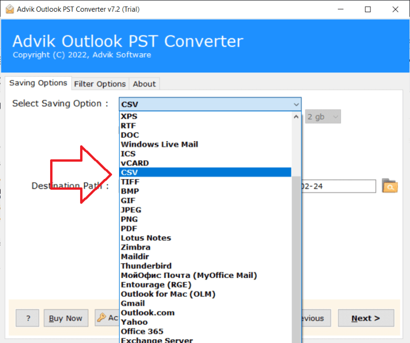
Task: Click the Buy Now button
Action: point(66,318)
